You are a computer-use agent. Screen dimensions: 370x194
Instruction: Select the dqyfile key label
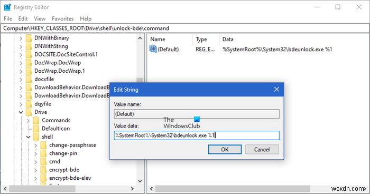[42, 104]
